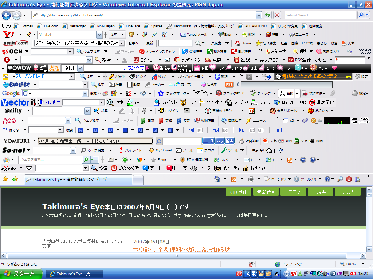The image size is (373, 279).
Task: Click the Windows スタート button
Action: (x=21, y=274)
